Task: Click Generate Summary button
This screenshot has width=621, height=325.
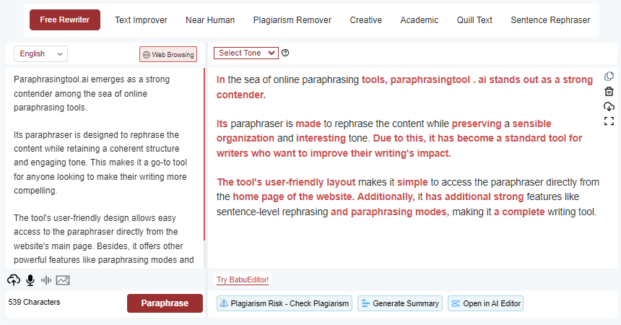Action: tap(400, 303)
